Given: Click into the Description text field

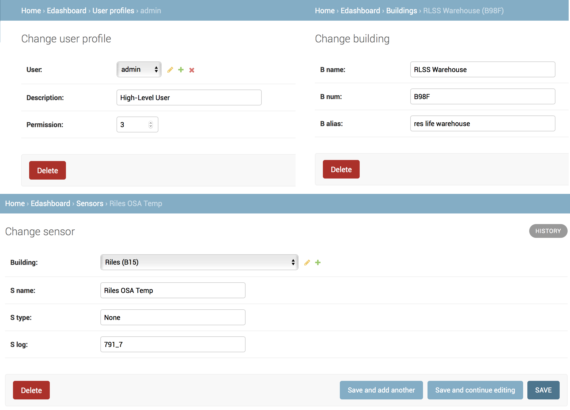Looking at the screenshot, I should pyautogui.click(x=189, y=97).
